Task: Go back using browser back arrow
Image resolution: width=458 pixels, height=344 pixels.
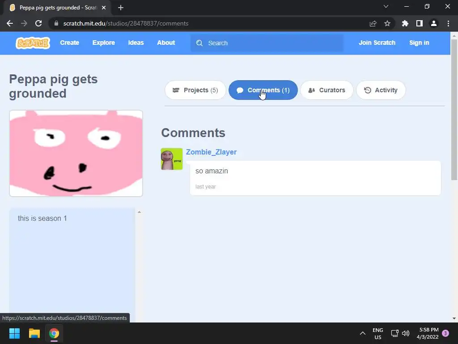Action: pos(10,23)
